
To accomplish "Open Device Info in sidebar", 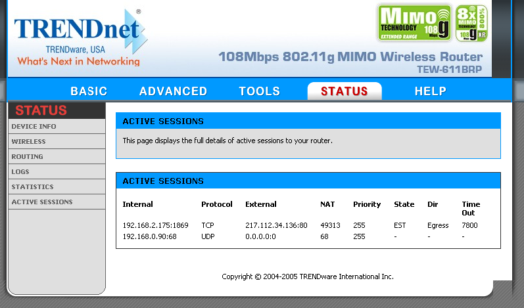I will click(34, 126).
